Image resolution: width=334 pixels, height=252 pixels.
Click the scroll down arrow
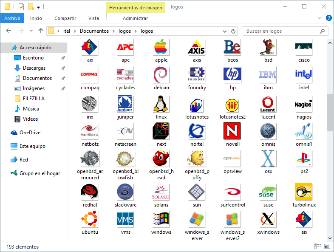(x=330, y=238)
